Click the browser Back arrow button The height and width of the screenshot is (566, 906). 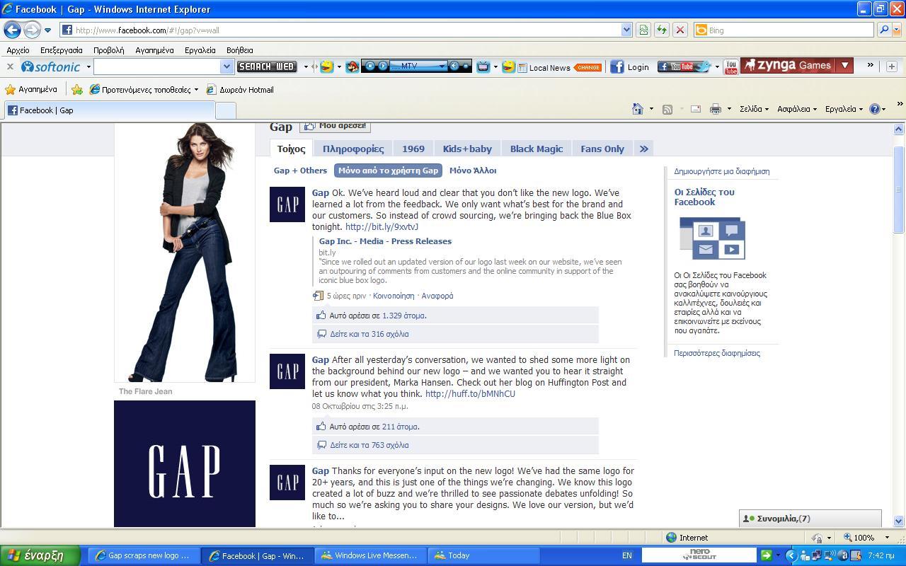12,30
